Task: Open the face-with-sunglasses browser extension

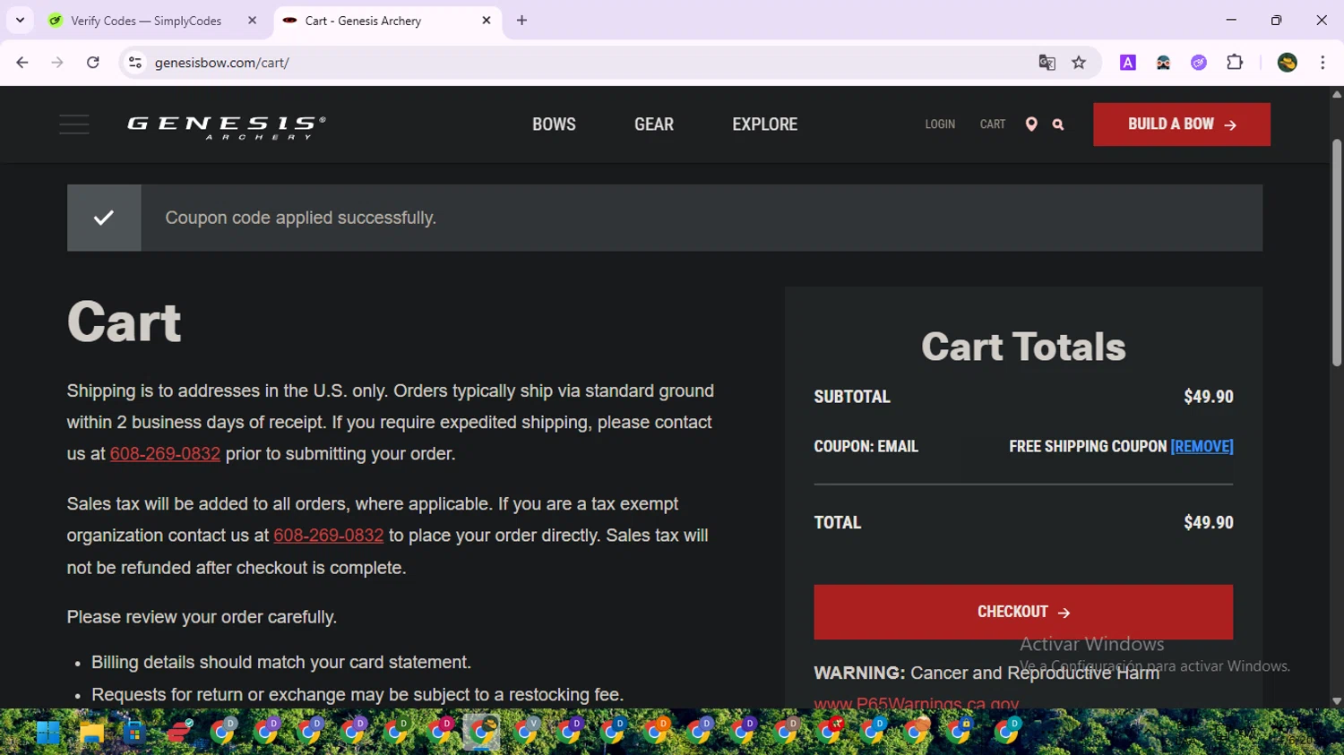Action: (1163, 63)
